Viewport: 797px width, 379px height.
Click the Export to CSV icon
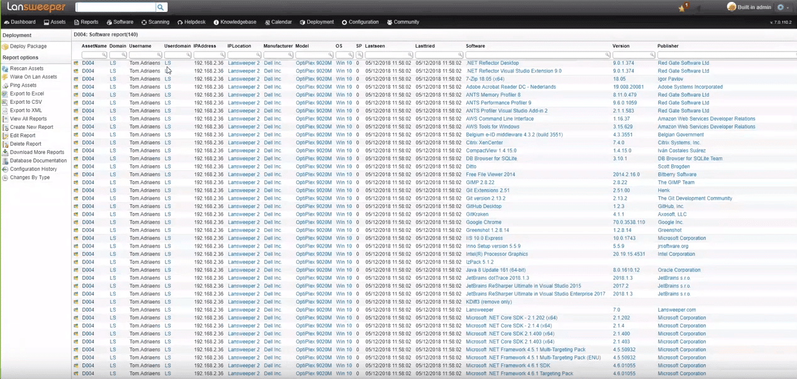pos(5,102)
